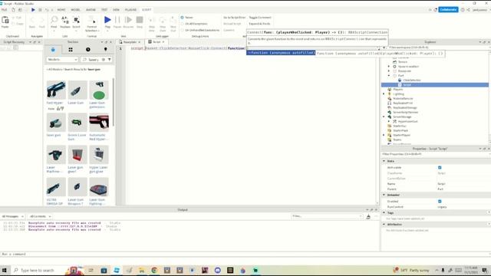The height and width of the screenshot is (276, 491).
Task: Select the Never debug errors radio option
Action: [x=183, y=18]
